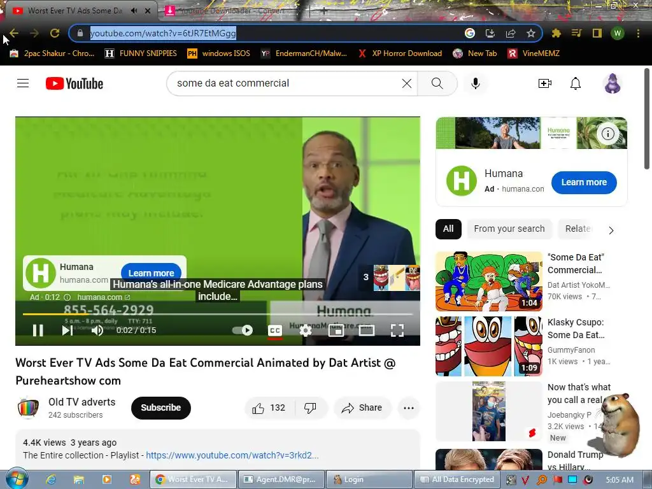Switch to the All Data Encrypted taskbar window

457,479
